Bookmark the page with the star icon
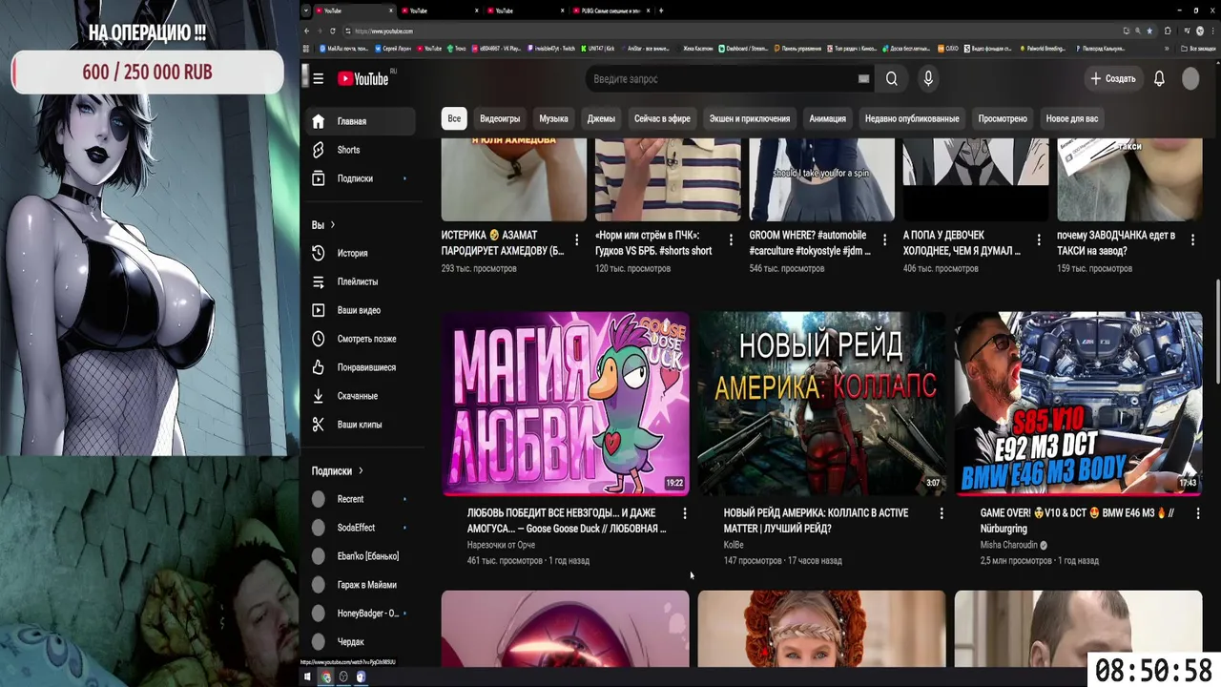Viewport: 1221px width, 687px height. (x=1149, y=31)
